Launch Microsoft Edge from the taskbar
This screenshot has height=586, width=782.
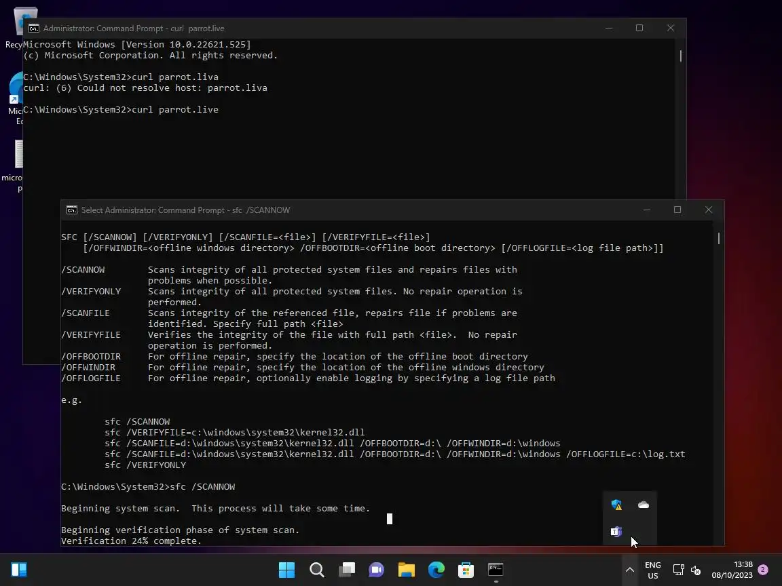[436, 570]
